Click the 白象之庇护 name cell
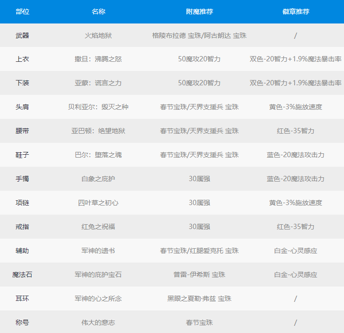This screenshot has width=344, height=333. (x=98, y=179)
